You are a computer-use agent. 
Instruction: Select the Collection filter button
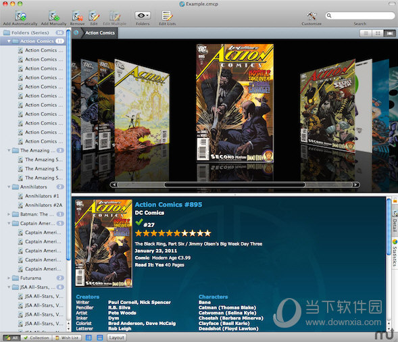click(x=36, y=338)
